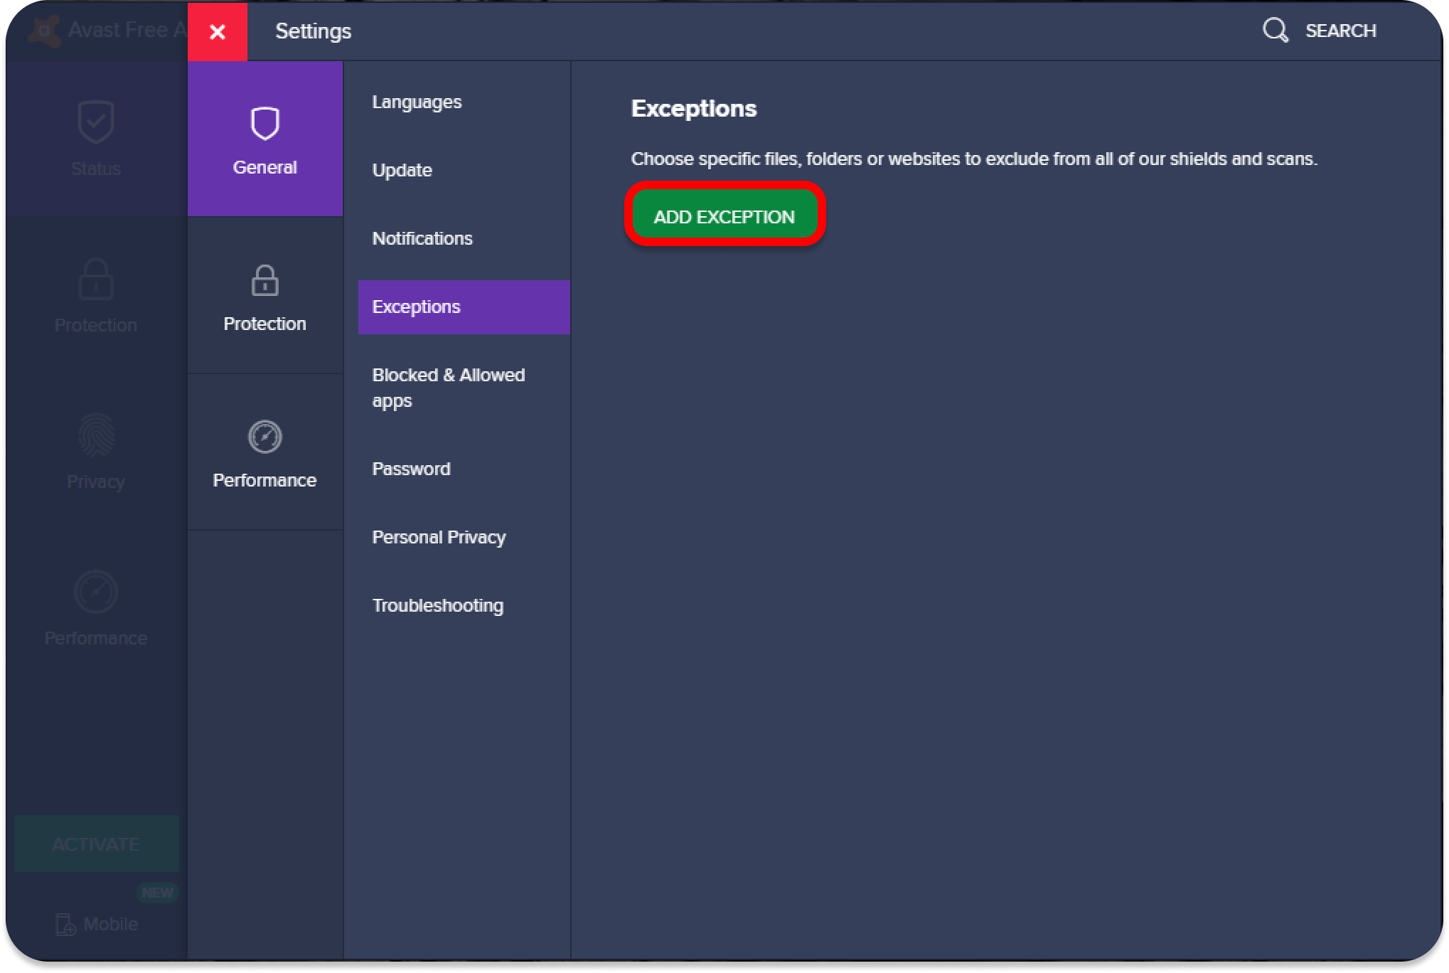Open Blocked & Allowed apps
The height and width of the screenshot is (973, 1449).
(x=448, y=388)
